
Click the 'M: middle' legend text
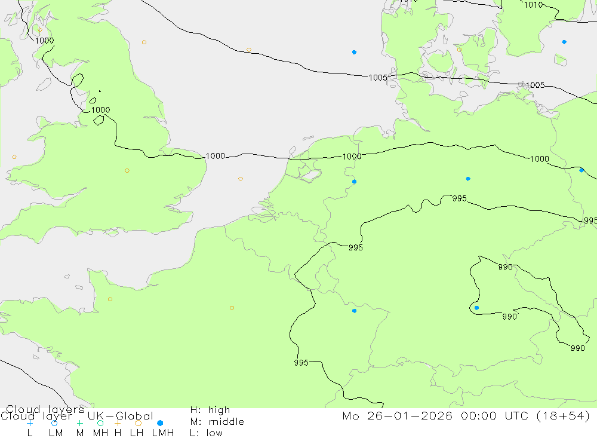(x=217, y=422)
